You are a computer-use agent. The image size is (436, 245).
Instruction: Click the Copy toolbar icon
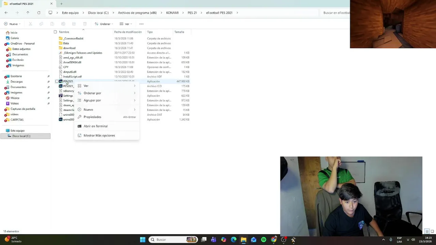(41, 24)
